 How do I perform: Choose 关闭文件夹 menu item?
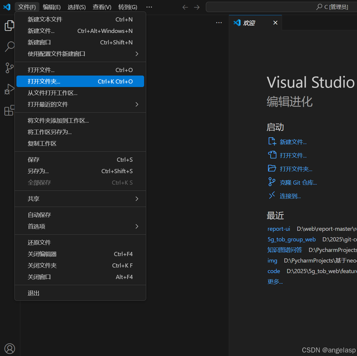coord(80,265)
